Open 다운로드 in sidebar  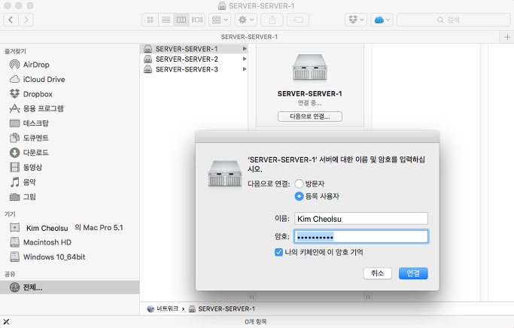click(x=29, y=153)
